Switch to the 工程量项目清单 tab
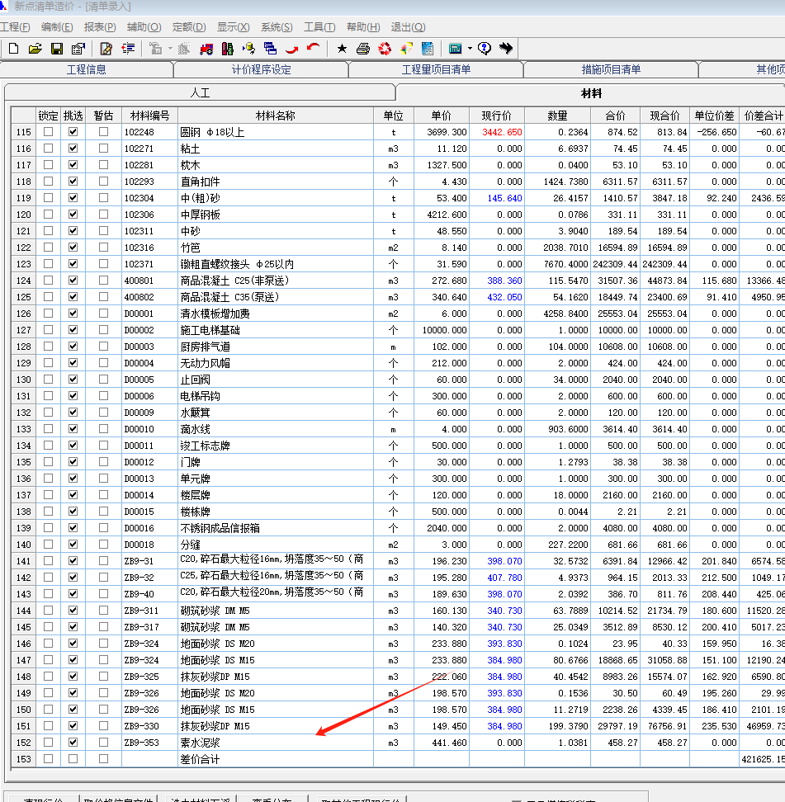Screen dimensions: 785x802 click(436, 69)
